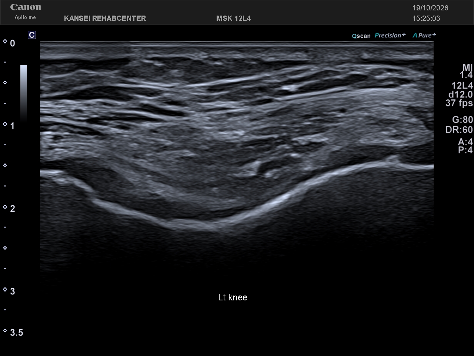Select the Qscan indicator

(x=361, y=36)
